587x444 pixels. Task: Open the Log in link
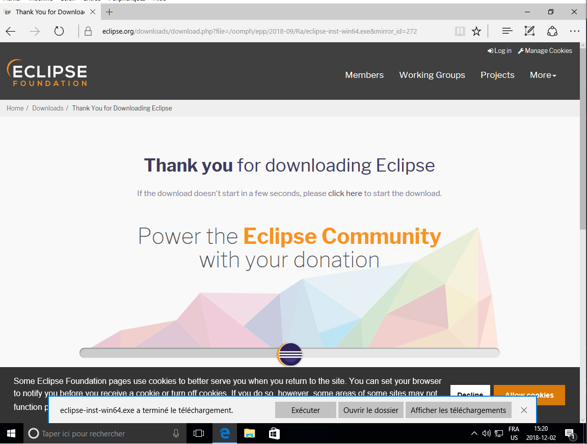click(x=499, y=50)
